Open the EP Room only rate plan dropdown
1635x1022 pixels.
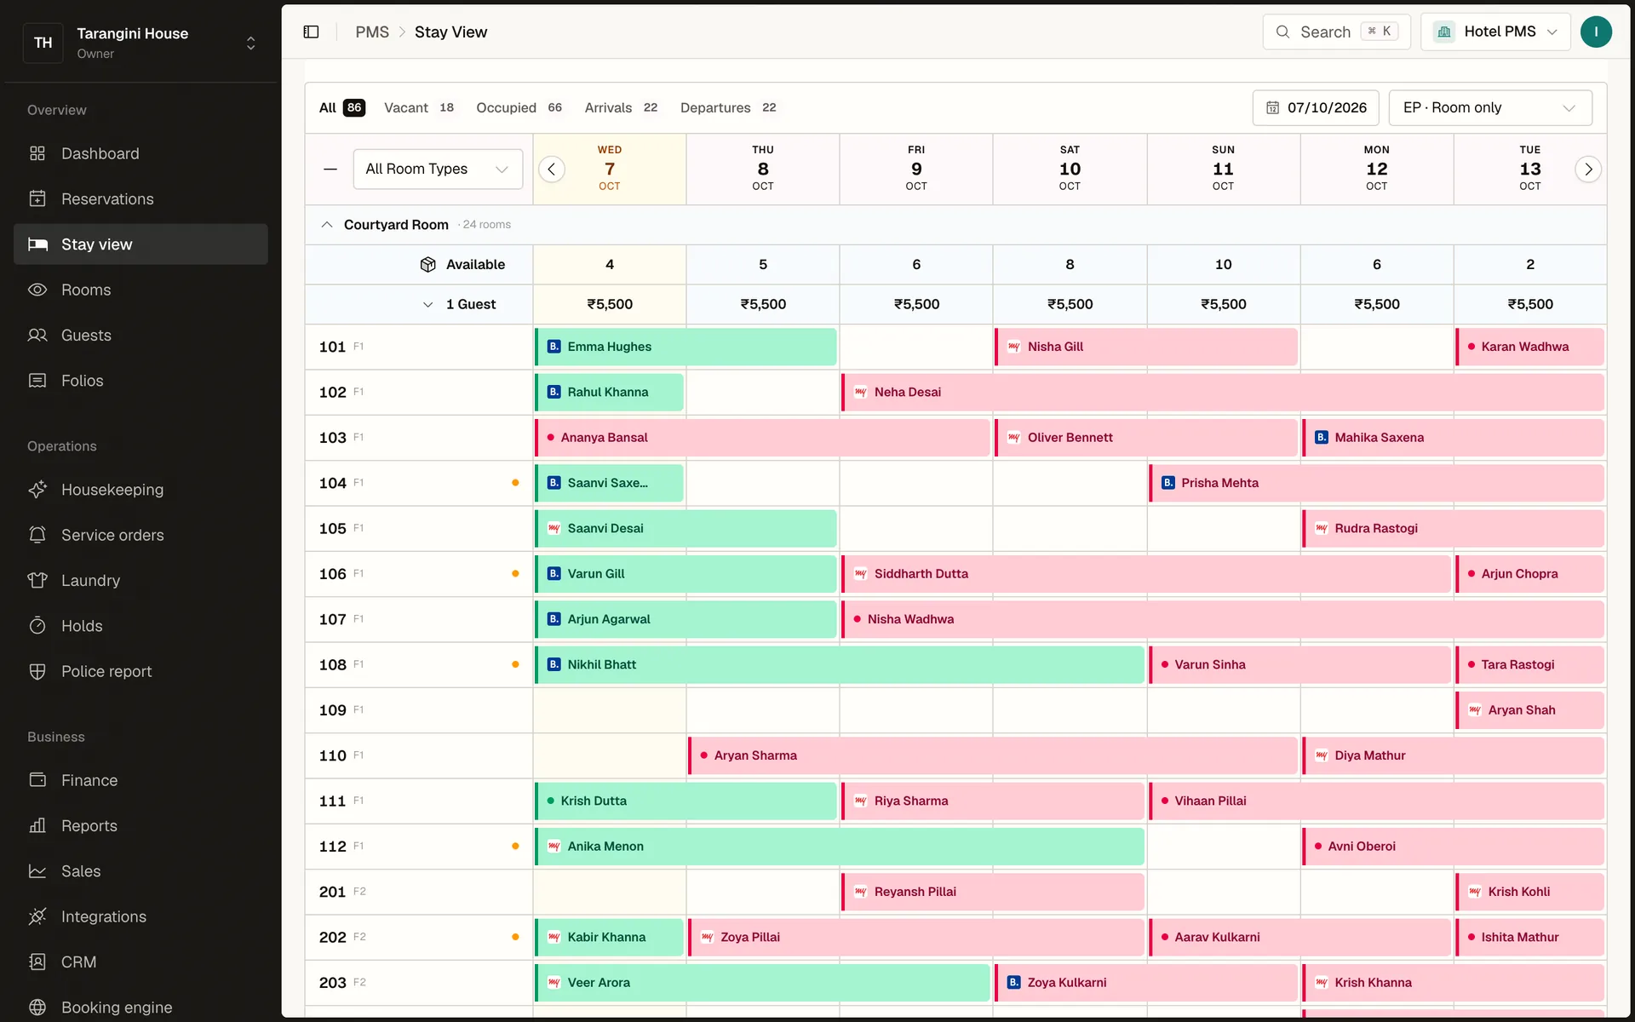1490,107
